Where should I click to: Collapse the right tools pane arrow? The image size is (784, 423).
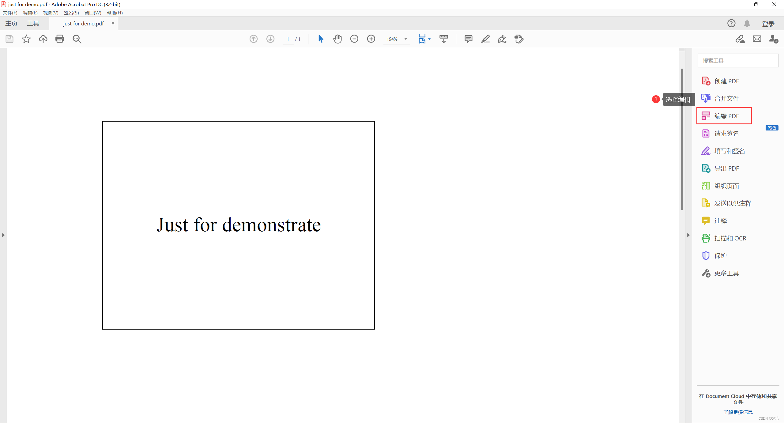[688, 235]
